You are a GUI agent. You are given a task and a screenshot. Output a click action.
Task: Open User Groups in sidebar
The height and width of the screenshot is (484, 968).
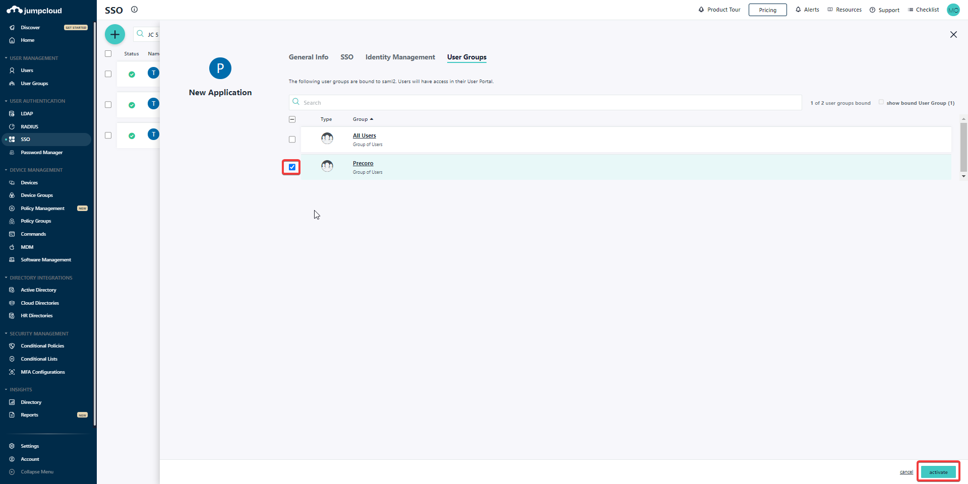point(34,84)
